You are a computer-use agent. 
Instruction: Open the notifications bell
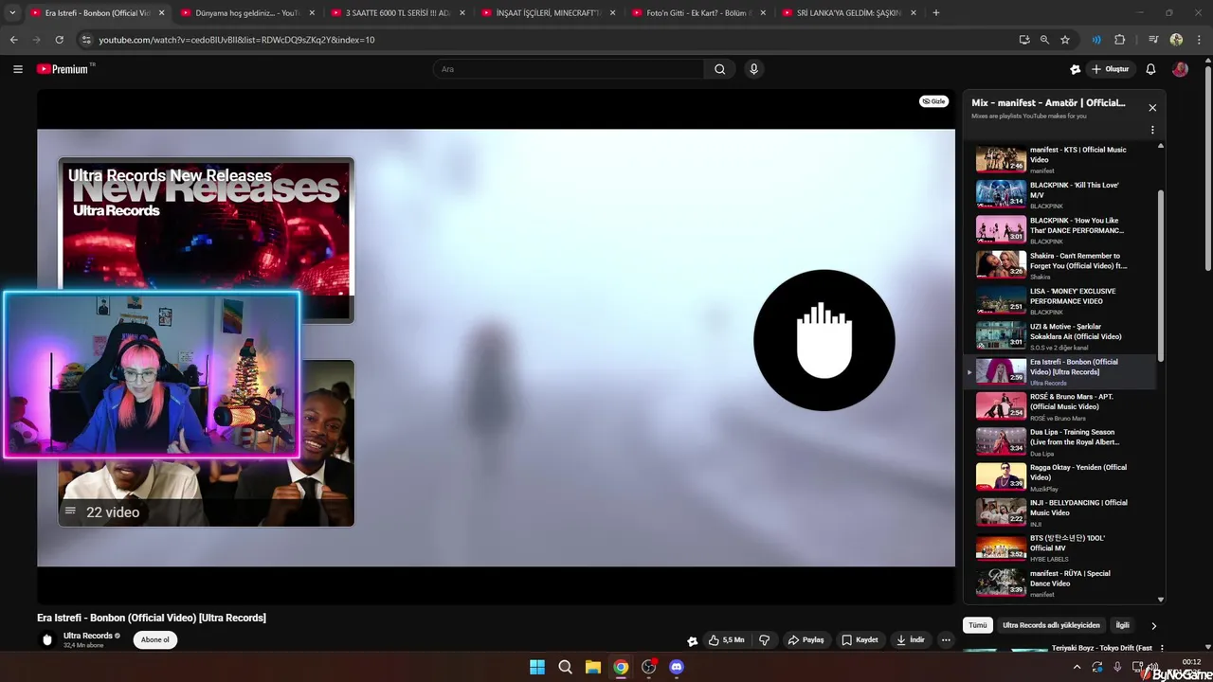point(1150,69)
